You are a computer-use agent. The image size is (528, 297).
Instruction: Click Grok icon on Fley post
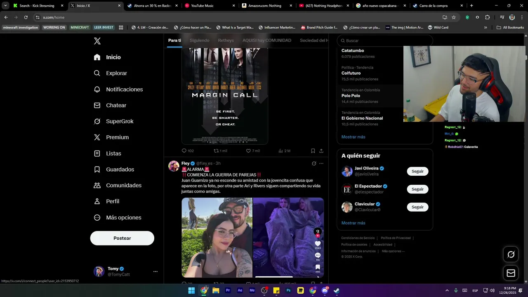coord(314,163)
